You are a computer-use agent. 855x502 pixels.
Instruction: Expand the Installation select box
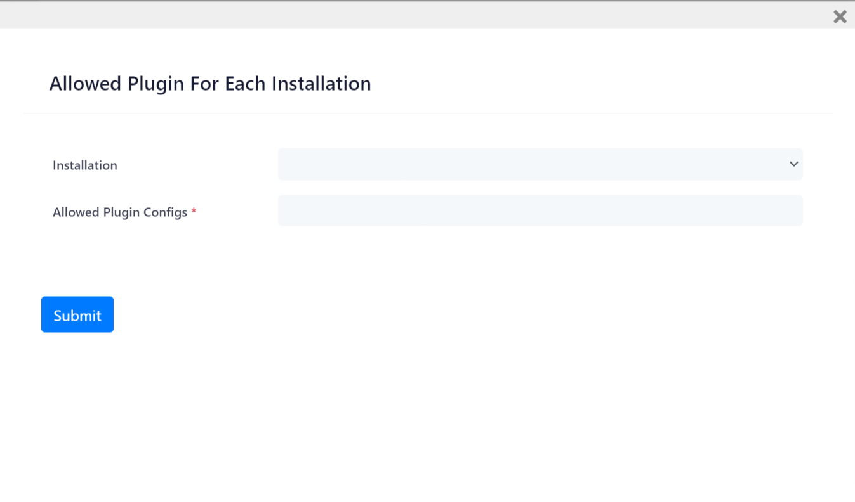(x=540, y=164)
